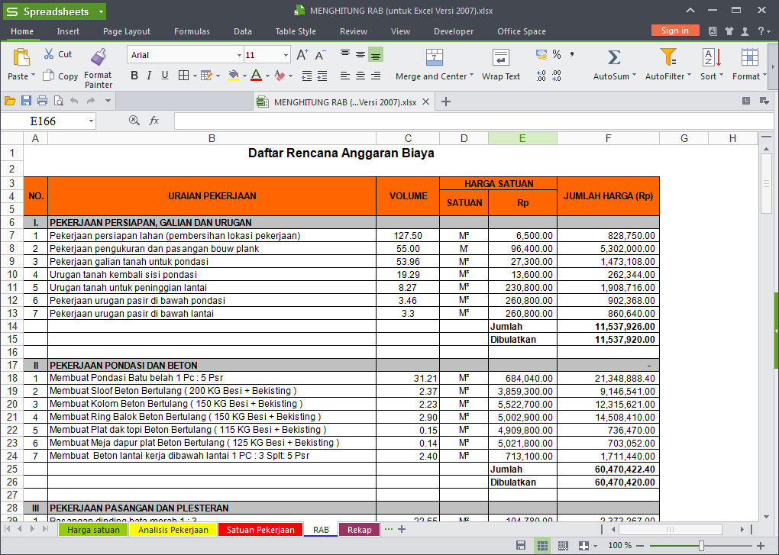
Task: Decrease decimal places icon
Action: (557, 76)
